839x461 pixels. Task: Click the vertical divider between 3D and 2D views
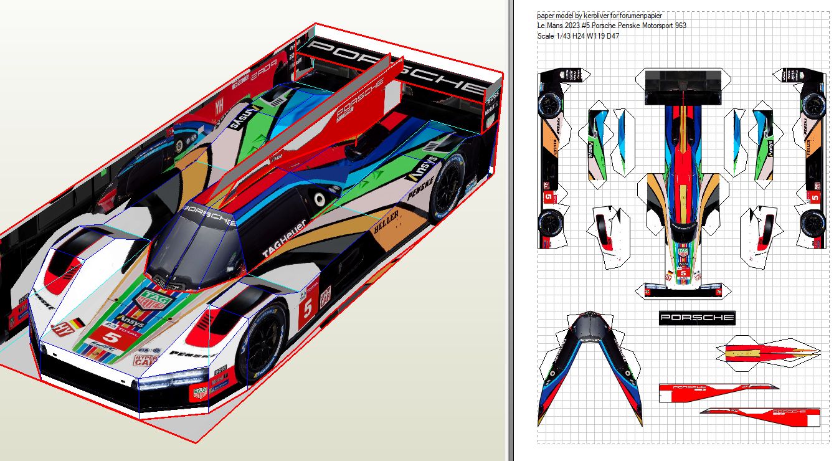[511, 230]
